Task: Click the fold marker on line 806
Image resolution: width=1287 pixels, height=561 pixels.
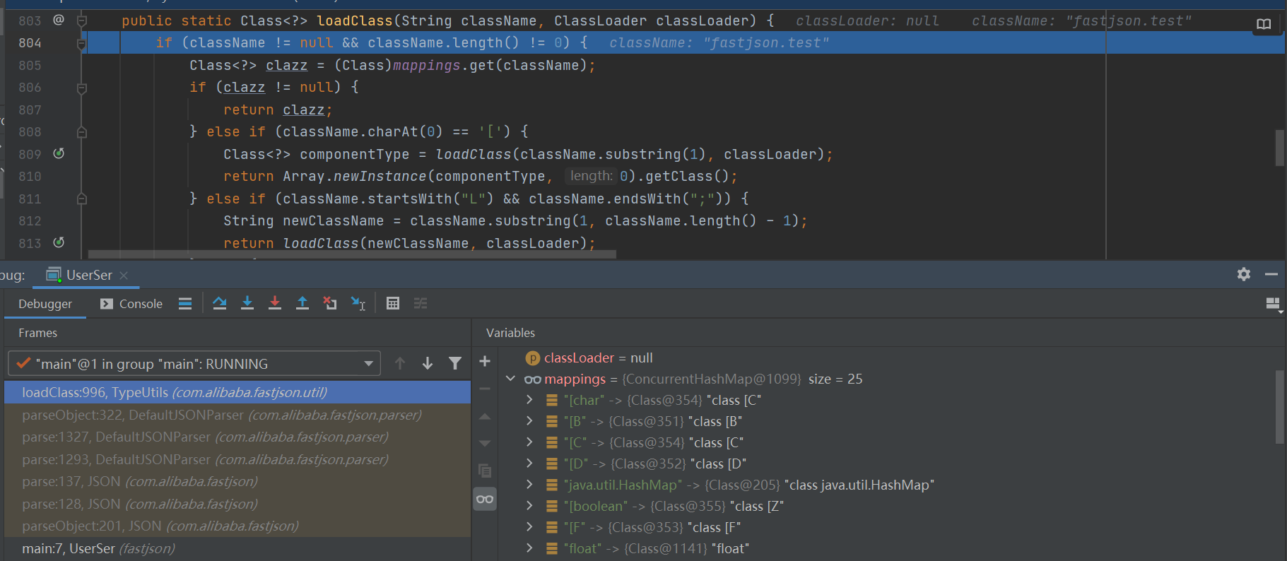Action: click(81, 88)
